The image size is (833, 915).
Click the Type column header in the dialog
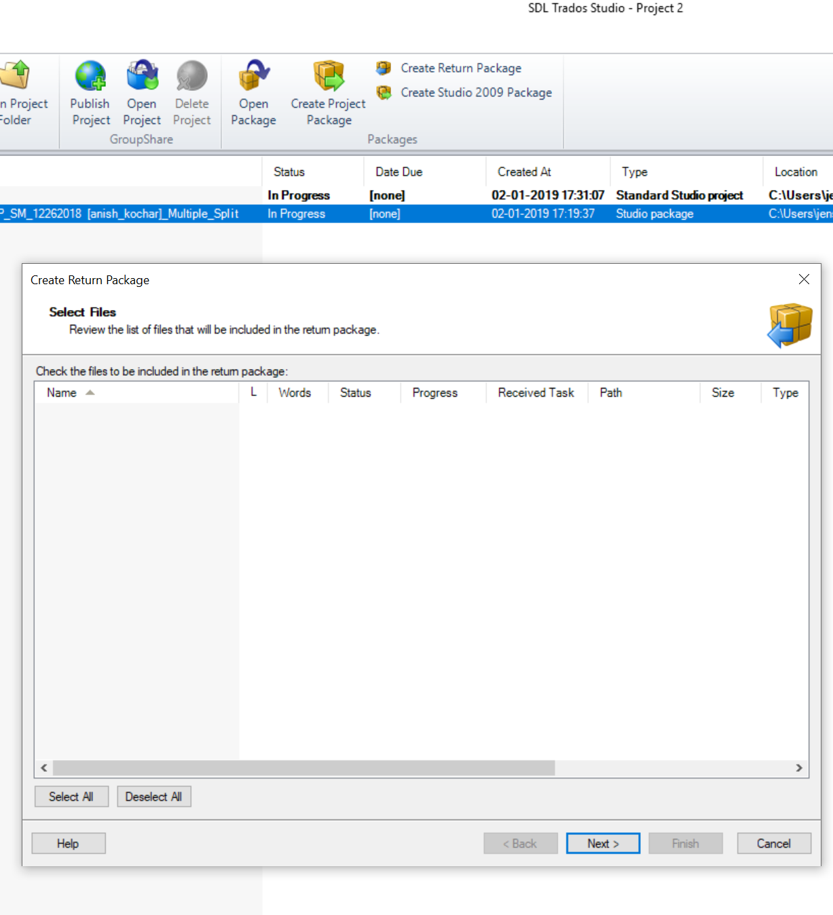[x=785, y=393]
